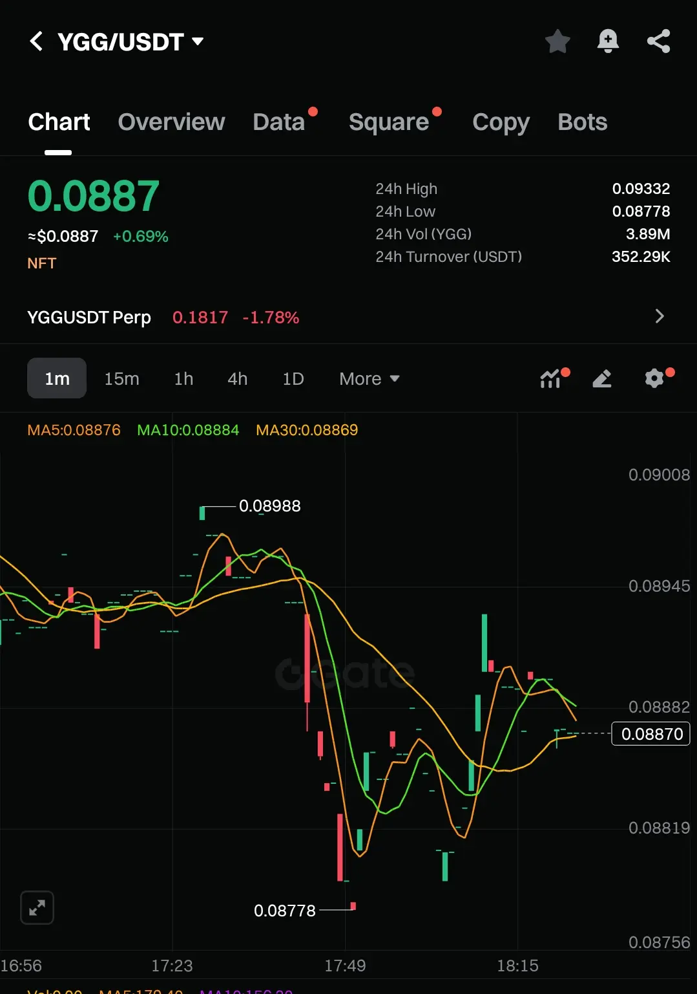
Task: Switch to the Data tab
Action: click(x=278, y=122)
